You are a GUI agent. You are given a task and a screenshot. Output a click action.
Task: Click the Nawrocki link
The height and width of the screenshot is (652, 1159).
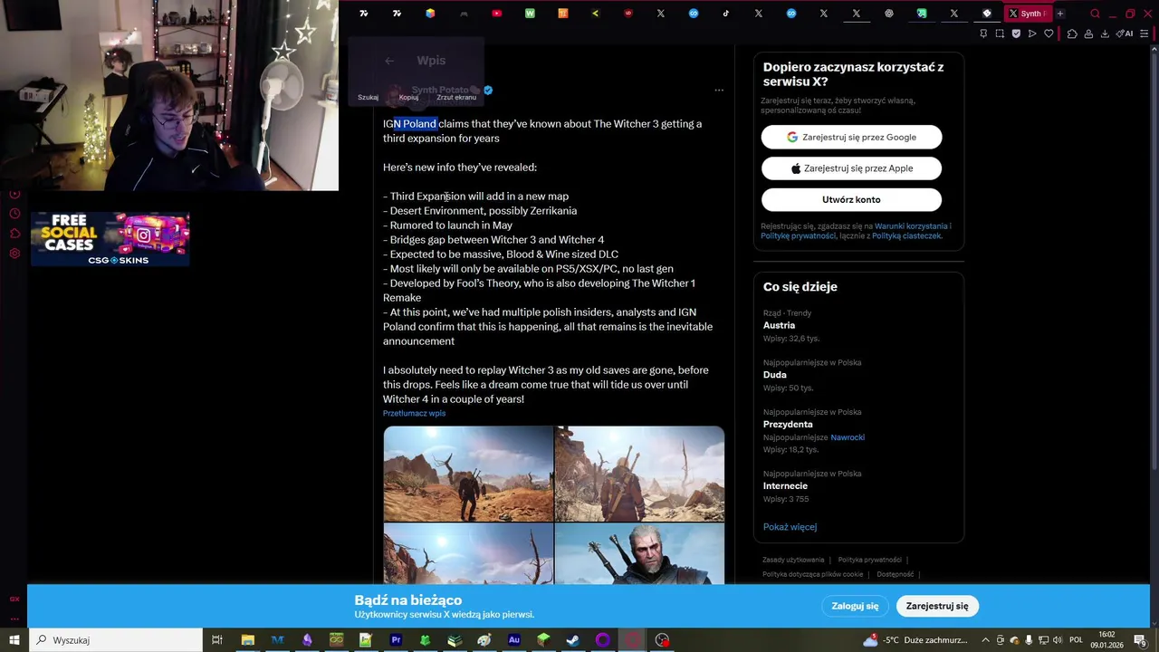pyautogui.click(x=848, y=437)
